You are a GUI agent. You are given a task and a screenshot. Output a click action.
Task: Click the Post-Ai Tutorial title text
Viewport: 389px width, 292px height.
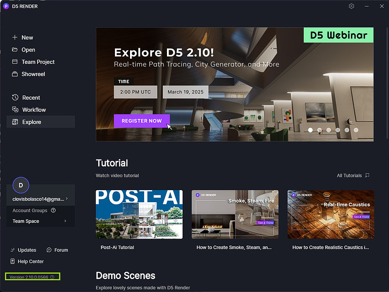118,247
